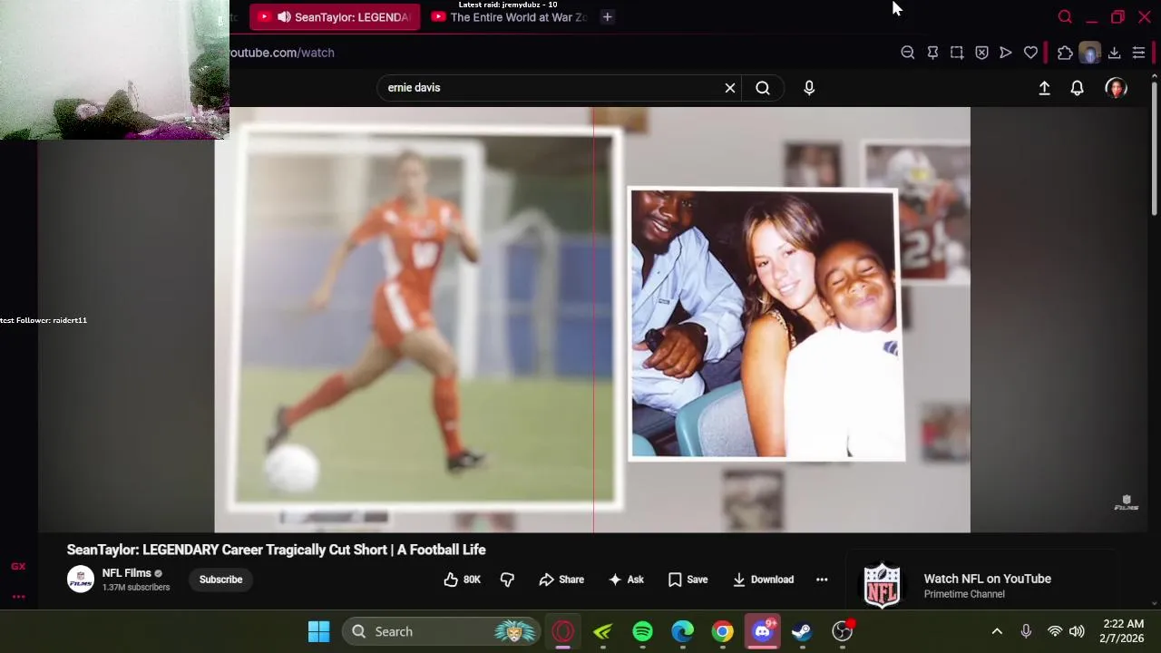The height and width of the screenshot is (653, 1161).
Task: Save the video to a playlist
Action: [x=688, y=580]
